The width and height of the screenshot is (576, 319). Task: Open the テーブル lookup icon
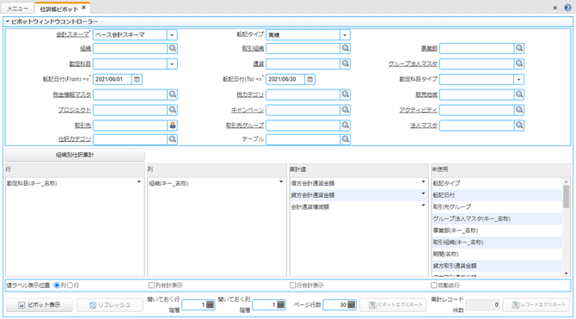point(346,139)
